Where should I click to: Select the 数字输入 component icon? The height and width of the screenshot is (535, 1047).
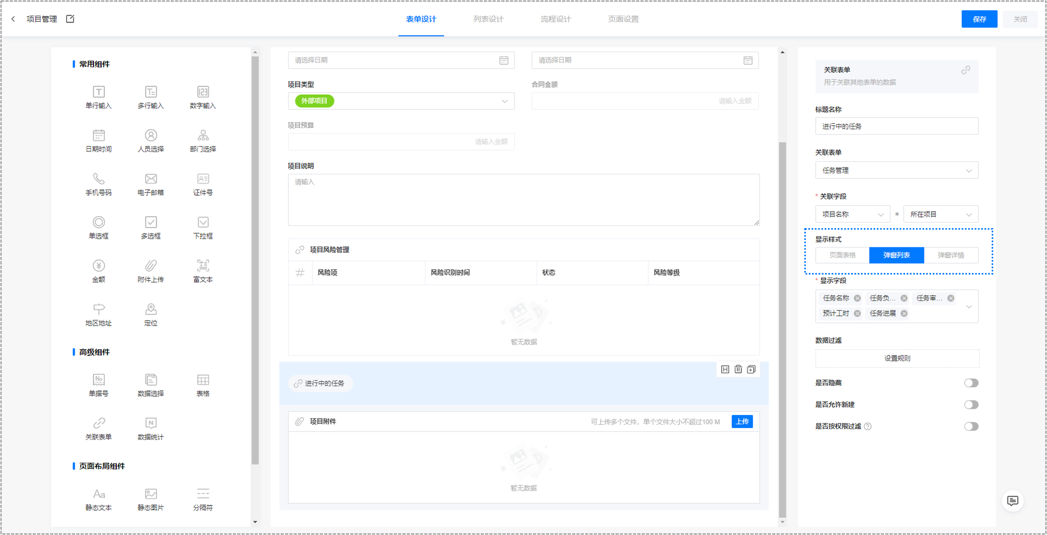(203, 92)
